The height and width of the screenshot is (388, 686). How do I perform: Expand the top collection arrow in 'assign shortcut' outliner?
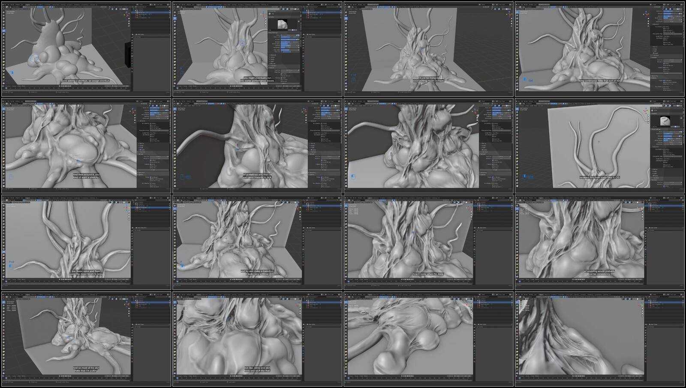pos(134,11)
